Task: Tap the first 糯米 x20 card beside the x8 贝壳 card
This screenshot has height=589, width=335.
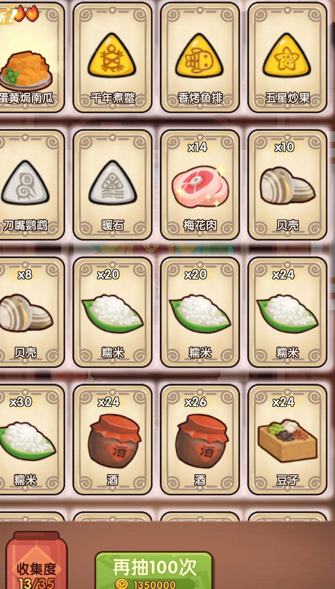Action: pyautogui.click(x=112, y=312)
